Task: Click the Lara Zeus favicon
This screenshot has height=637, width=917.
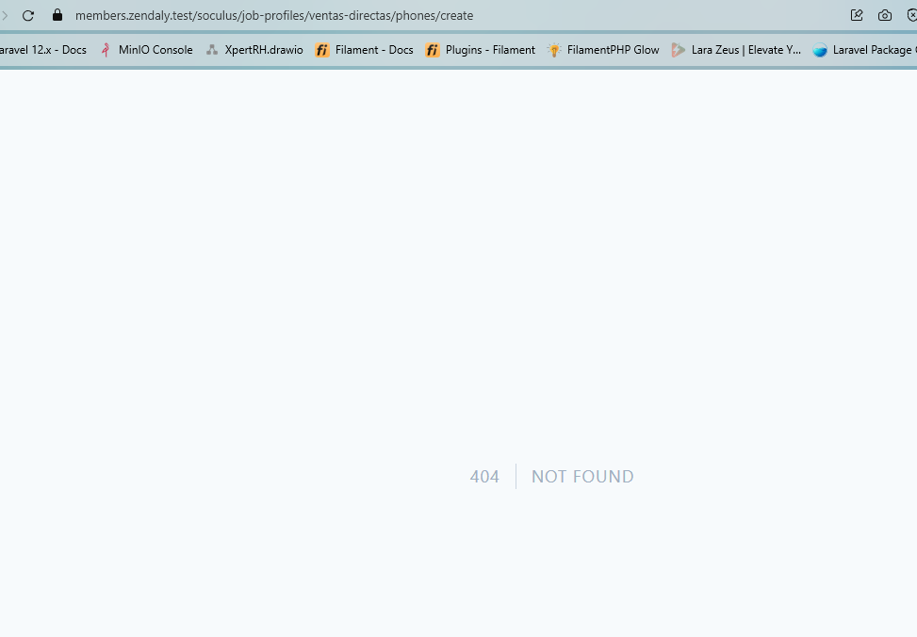Action: (679, 50)
